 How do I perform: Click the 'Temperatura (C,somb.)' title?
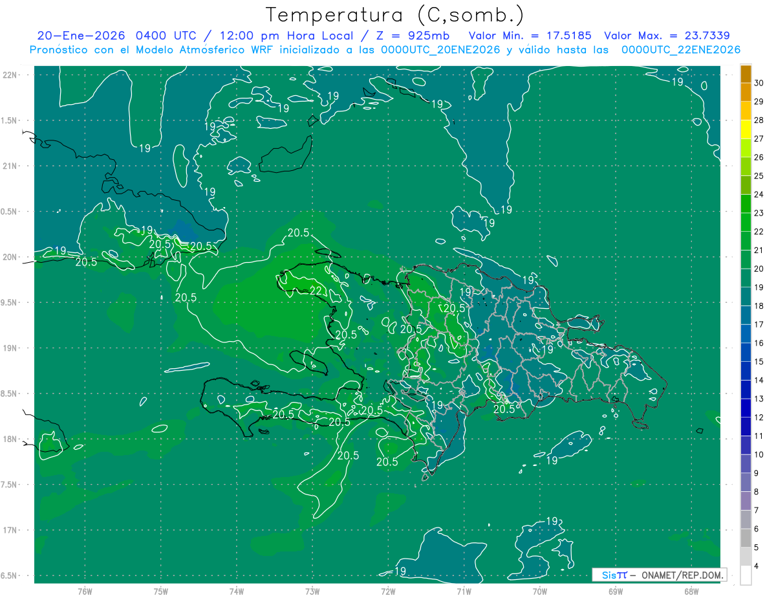[x=395, y=14]
